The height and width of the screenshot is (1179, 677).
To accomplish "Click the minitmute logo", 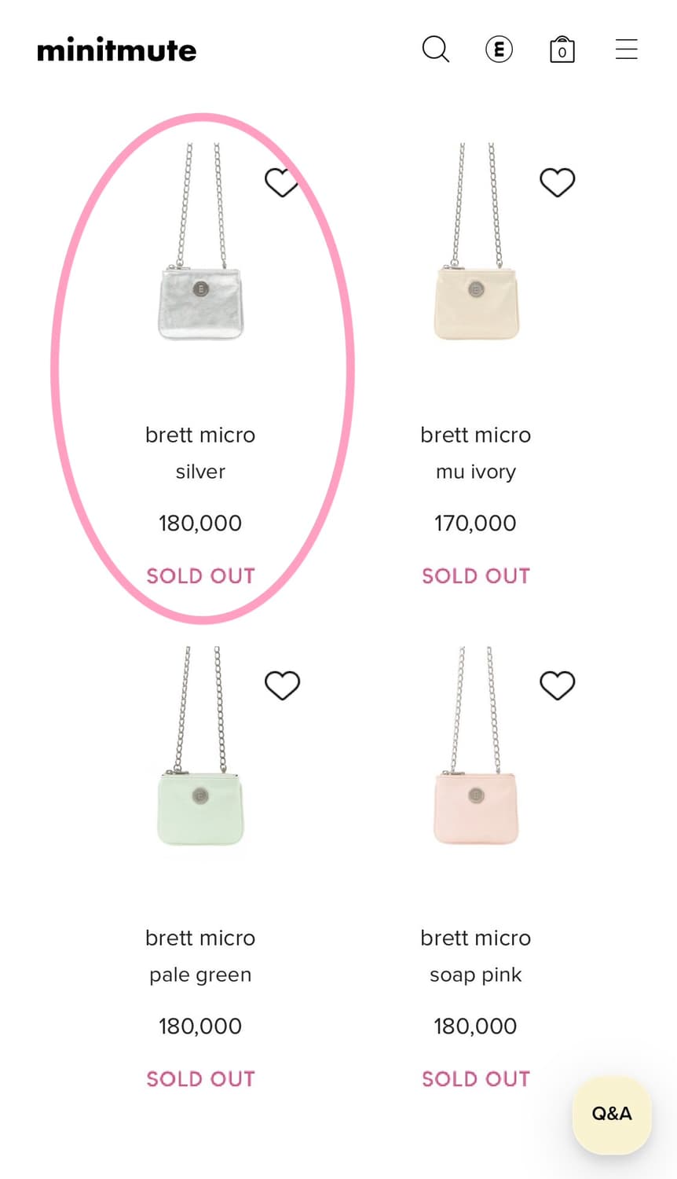I will point(117,50).
